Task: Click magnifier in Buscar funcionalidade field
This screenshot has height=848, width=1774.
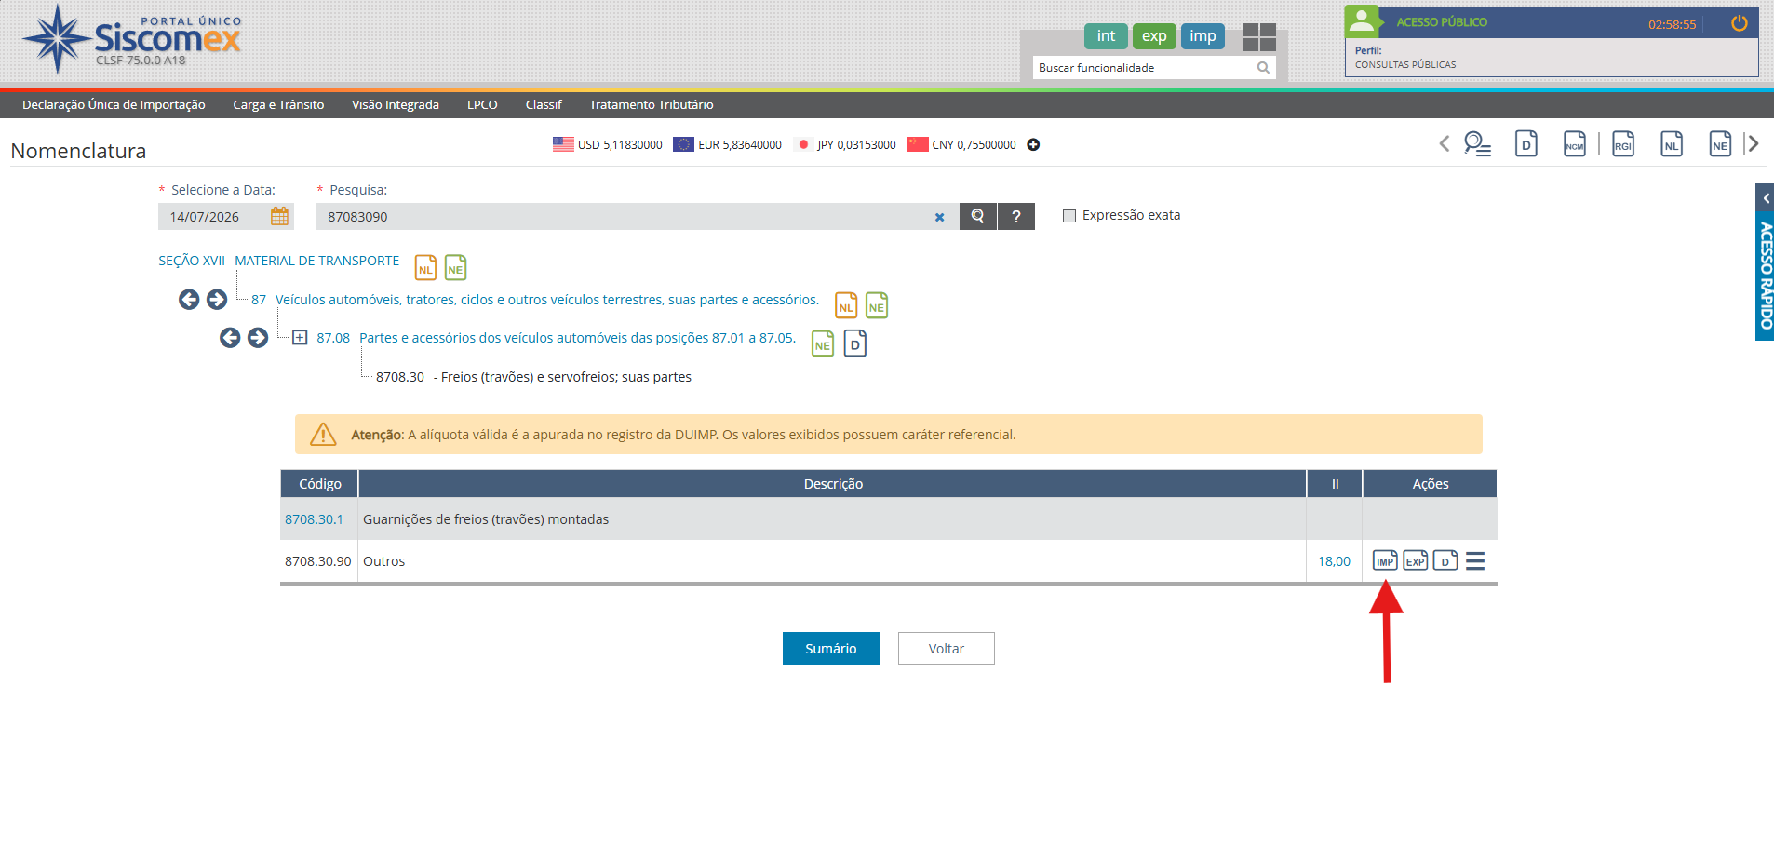Action: click(1263, 67)
